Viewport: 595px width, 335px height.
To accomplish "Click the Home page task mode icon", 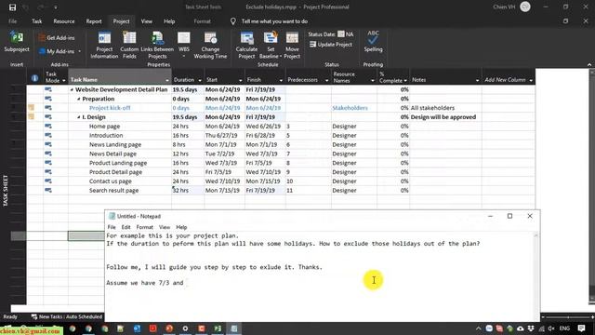I will tap(48, 127).
